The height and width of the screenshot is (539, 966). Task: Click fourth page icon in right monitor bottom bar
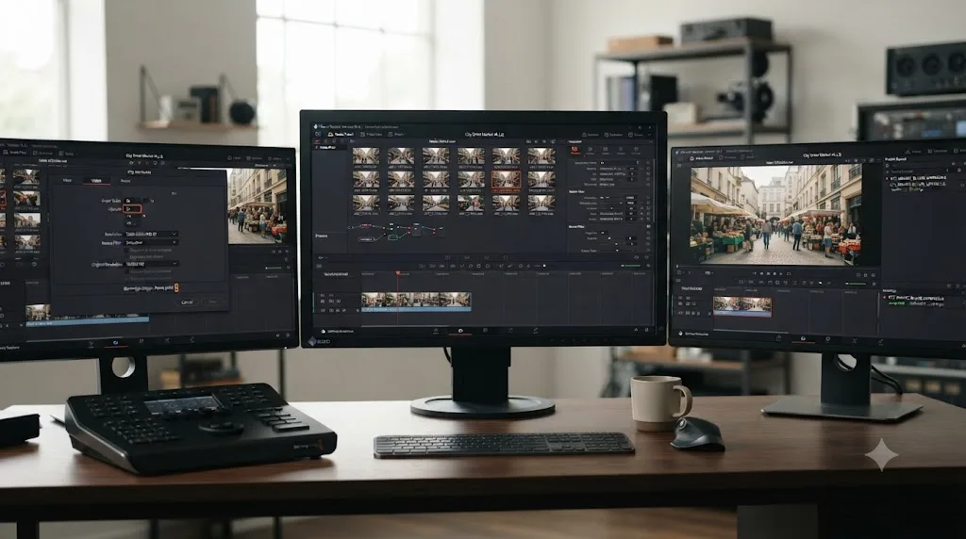[855, 340]
